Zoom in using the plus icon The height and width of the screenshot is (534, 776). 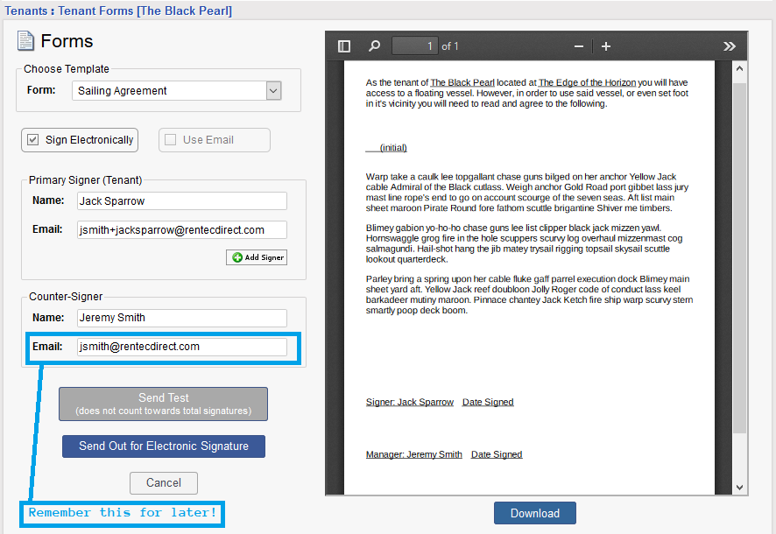coord(606,46)
